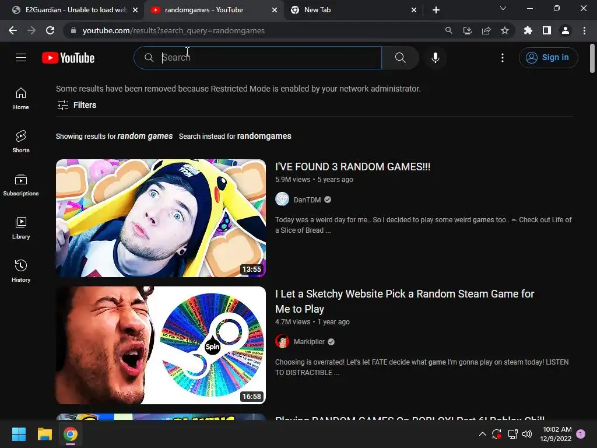Open Chrome profile icon
597x448 pixels.
pos(566,30)
